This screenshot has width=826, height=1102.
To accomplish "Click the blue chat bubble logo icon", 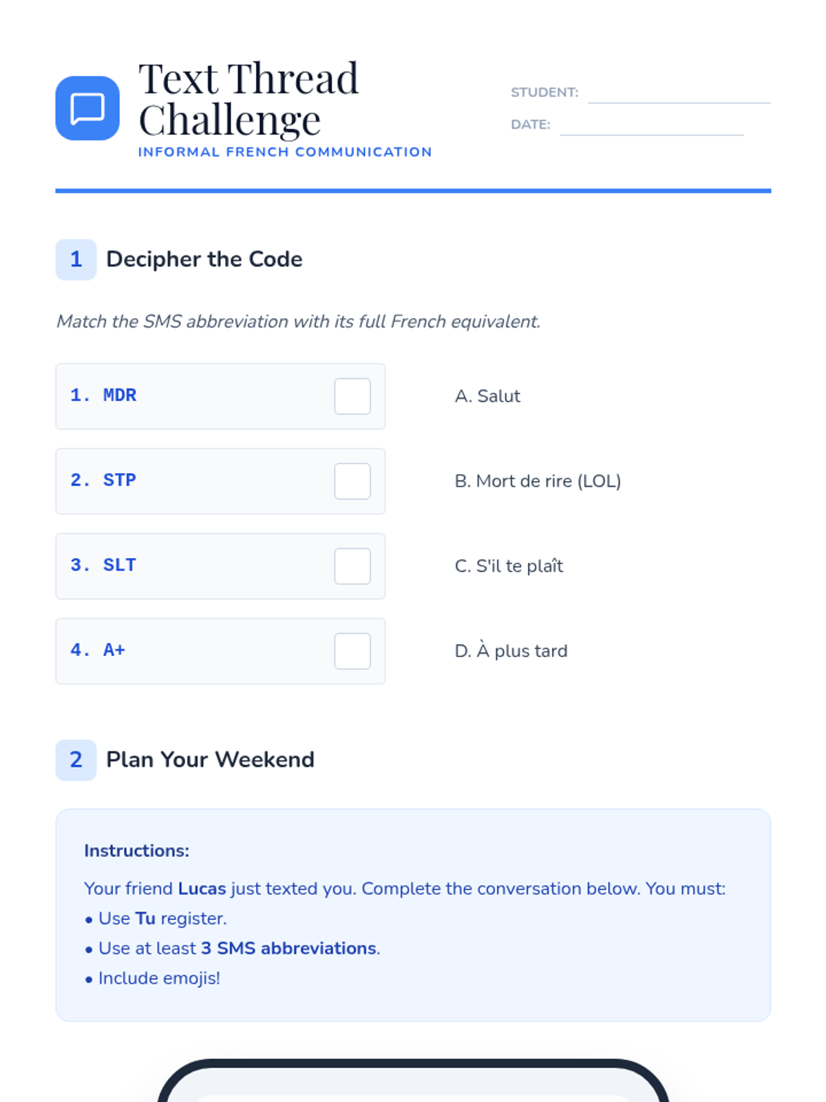I will [x=87, y=108].
